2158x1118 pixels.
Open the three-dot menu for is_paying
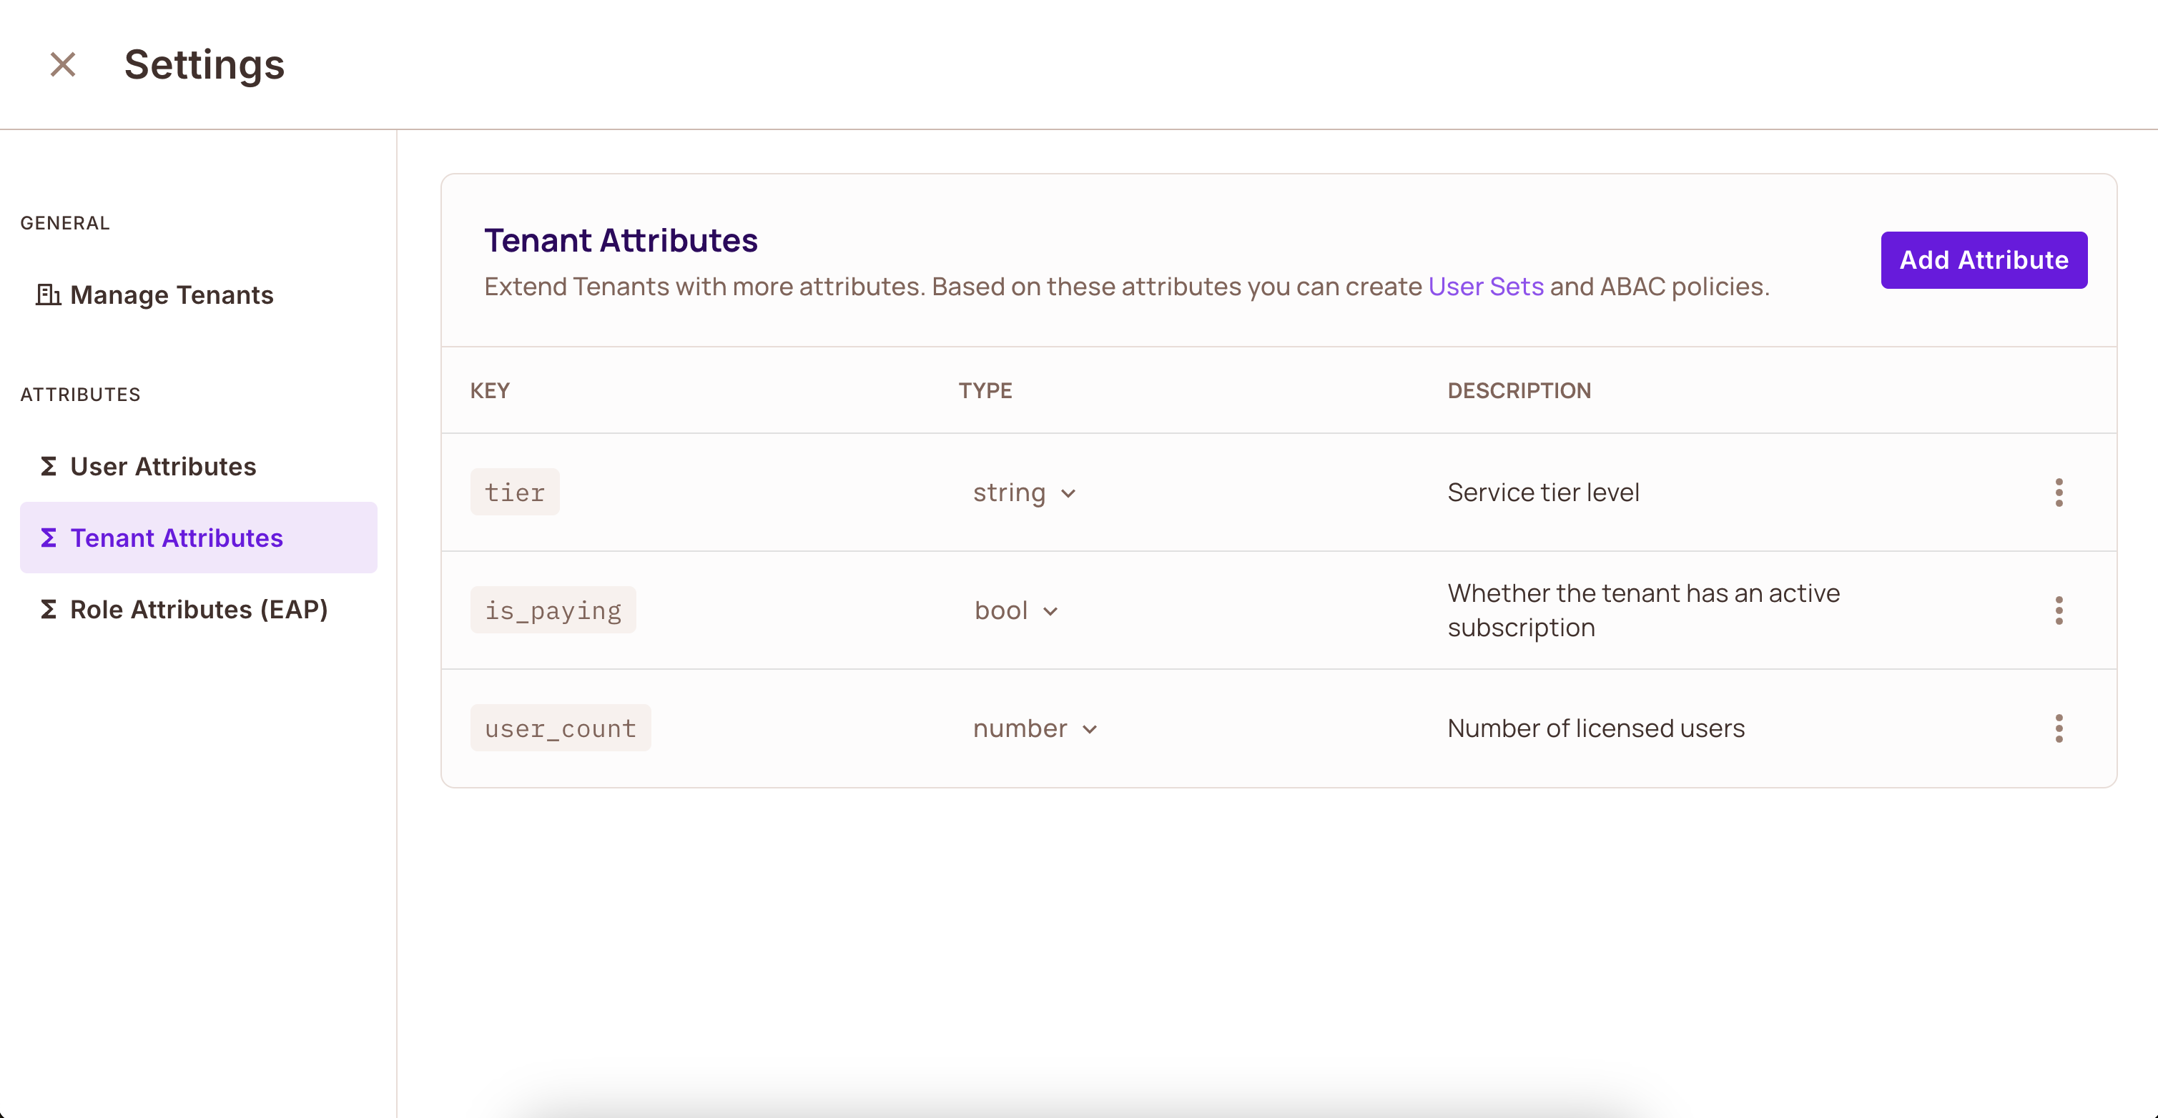click(2060, 610)
